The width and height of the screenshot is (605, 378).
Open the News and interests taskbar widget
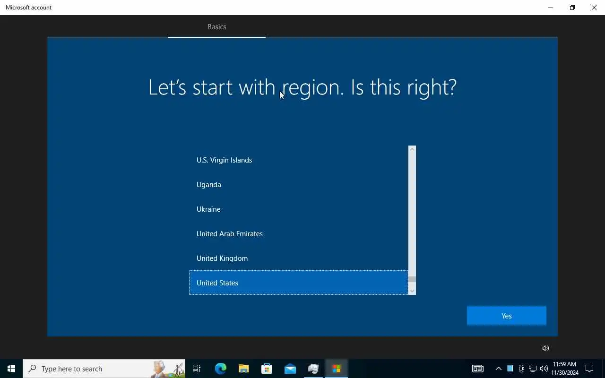pos(478,369)
